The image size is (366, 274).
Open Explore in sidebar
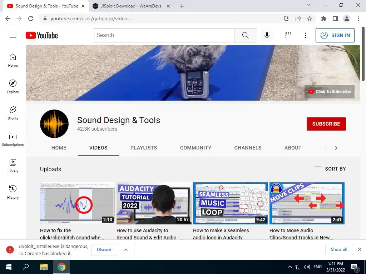click(x=13, y=87)
